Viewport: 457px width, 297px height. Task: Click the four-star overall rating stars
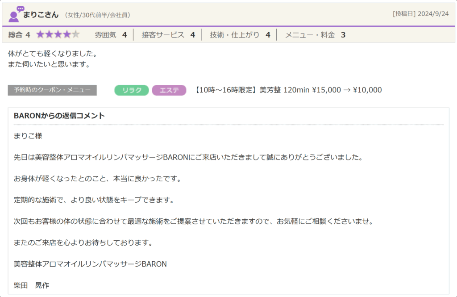tap(58, 35)
